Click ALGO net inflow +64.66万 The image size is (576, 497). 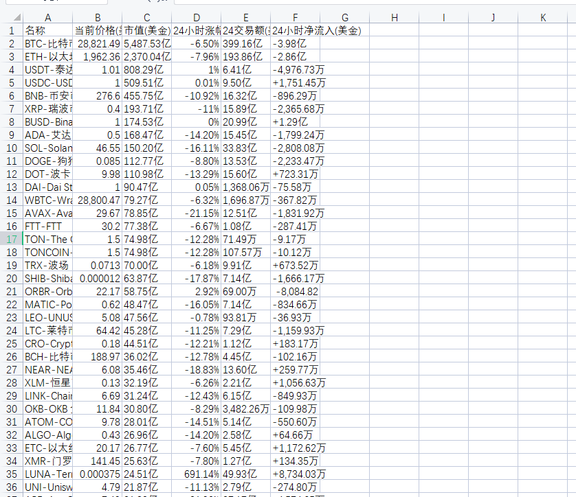(296, 435)
